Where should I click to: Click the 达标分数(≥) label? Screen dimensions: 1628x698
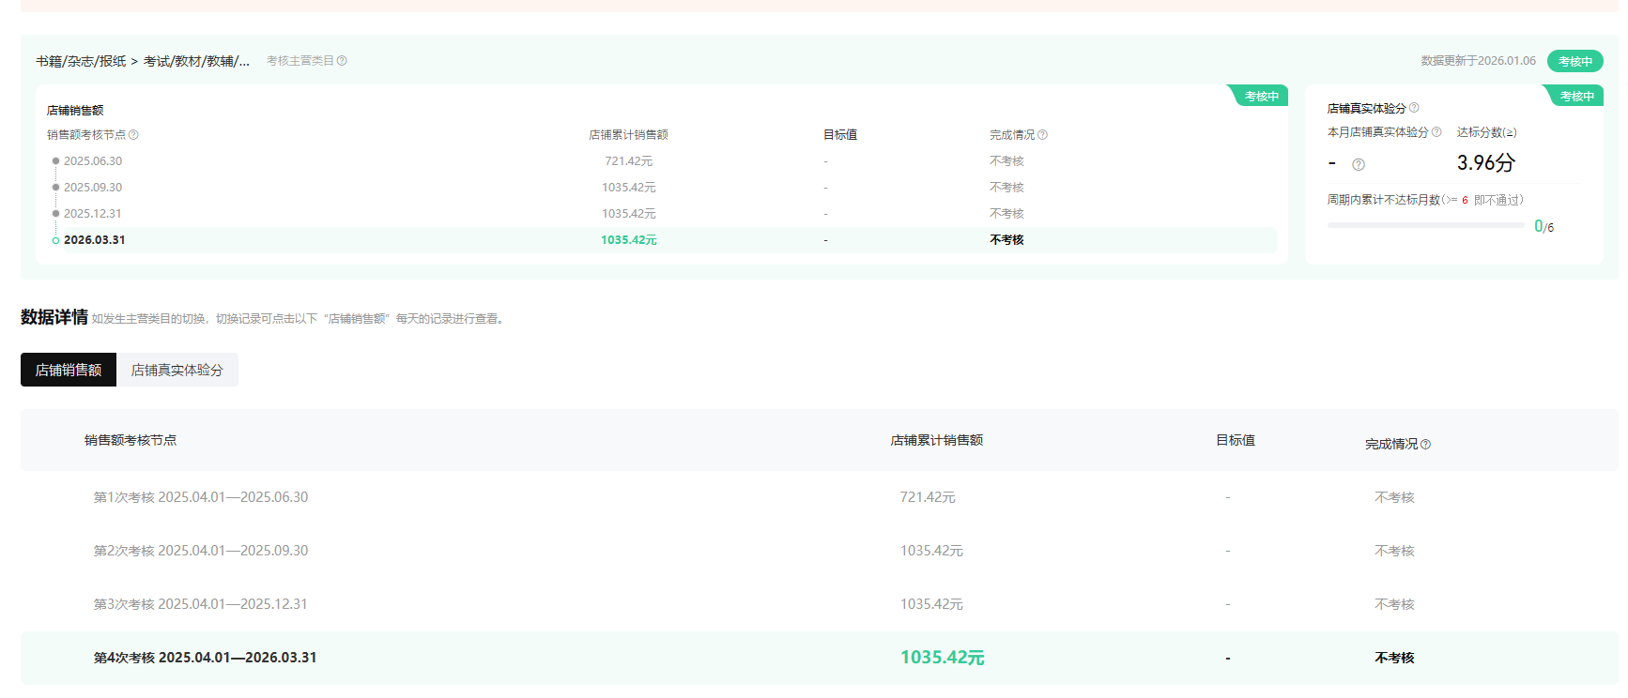pos(1487,132)
